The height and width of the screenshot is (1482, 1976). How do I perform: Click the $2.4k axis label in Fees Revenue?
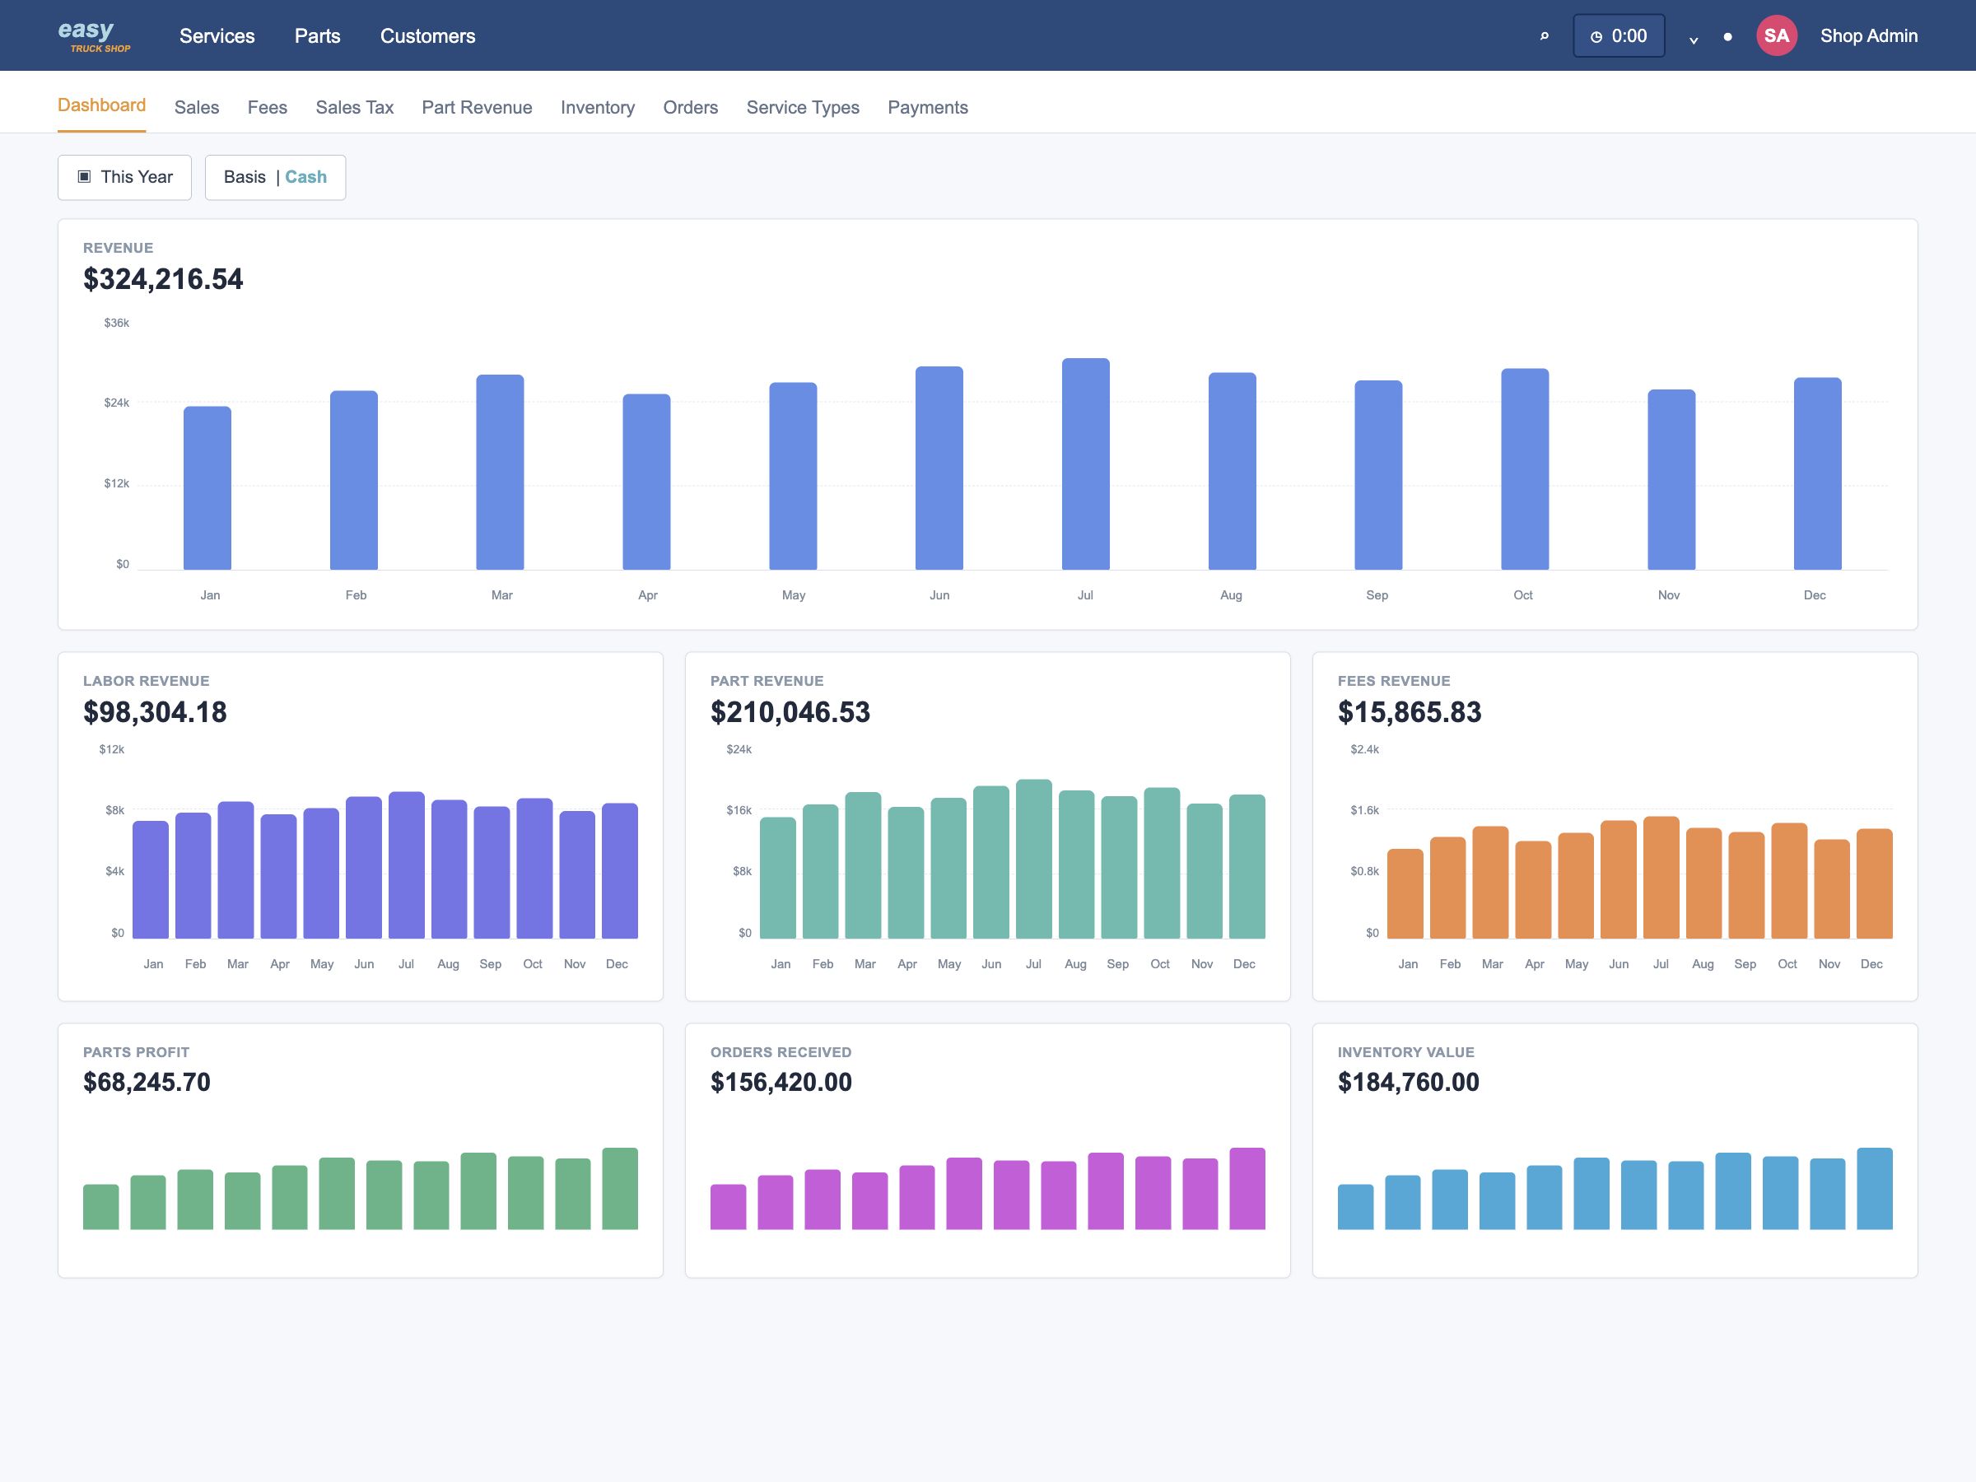[1364, 749]
